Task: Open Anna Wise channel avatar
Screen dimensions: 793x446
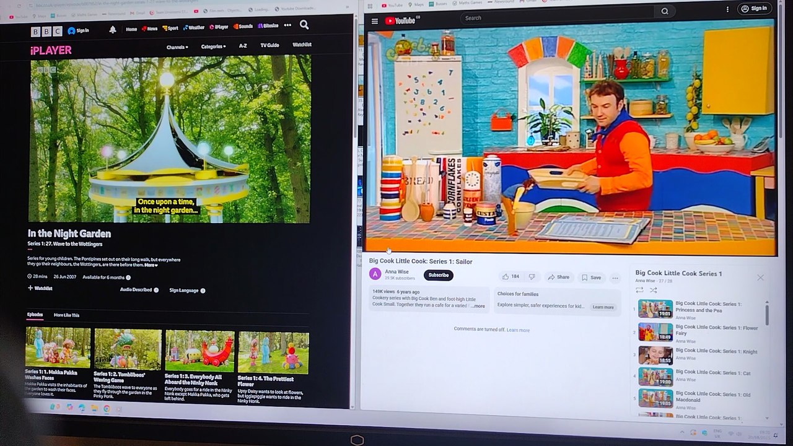Action: pos(375,274)
